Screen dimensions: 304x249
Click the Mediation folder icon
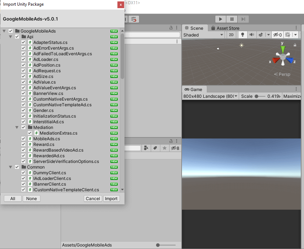(30, 127)
